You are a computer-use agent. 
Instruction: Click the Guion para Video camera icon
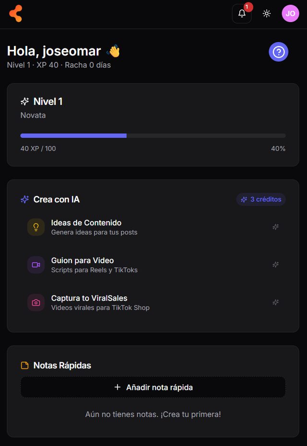coord(35,264)
